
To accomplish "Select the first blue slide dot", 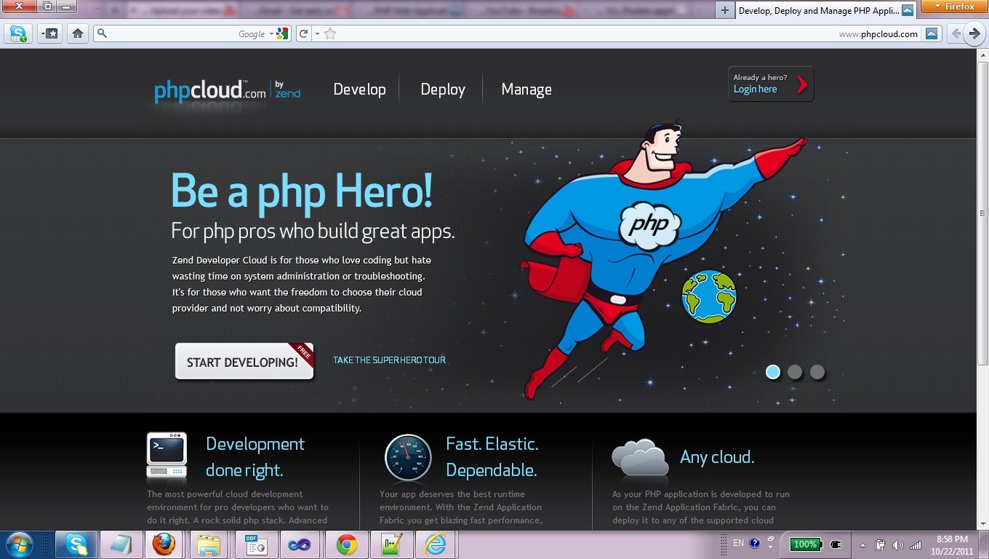I will (773, 372).
